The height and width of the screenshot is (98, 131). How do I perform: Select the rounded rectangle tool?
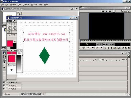coord(9,29)
